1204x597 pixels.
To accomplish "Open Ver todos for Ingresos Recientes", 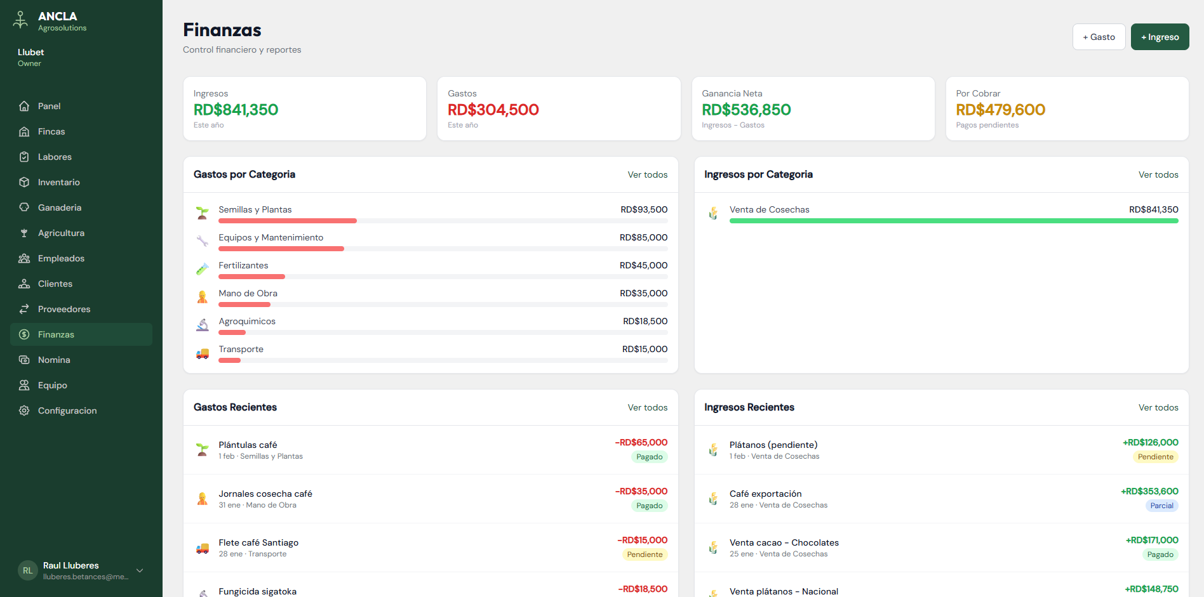I will pos(1158,407).
